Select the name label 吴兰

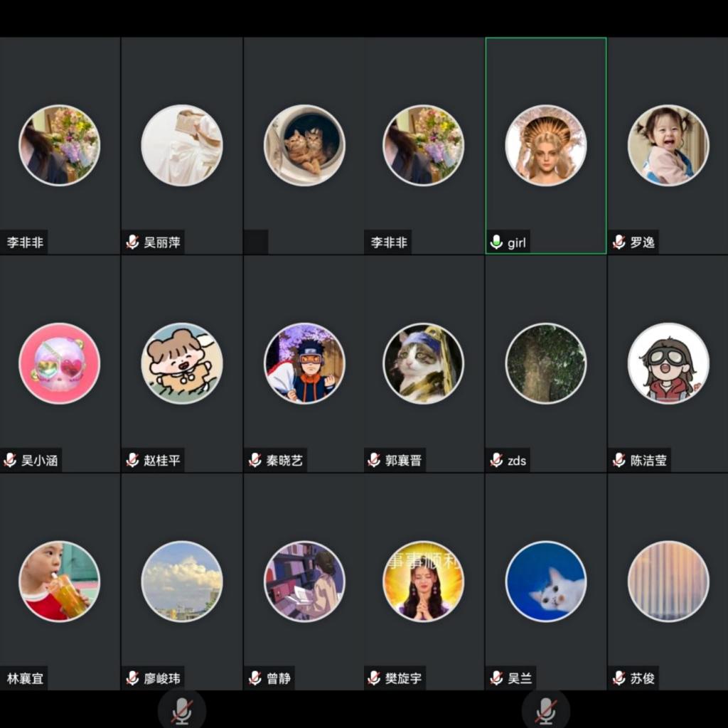(x=520, y=679)
